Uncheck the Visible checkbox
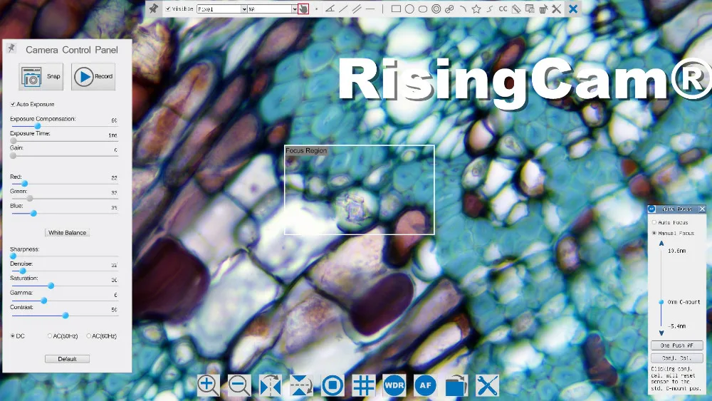Viewport: 712px width, 401px height. click(168, 9)
